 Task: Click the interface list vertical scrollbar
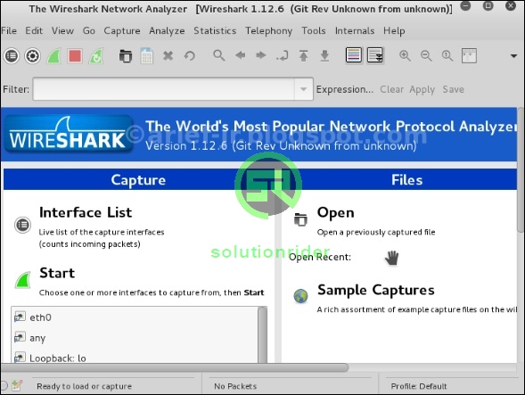262,334
